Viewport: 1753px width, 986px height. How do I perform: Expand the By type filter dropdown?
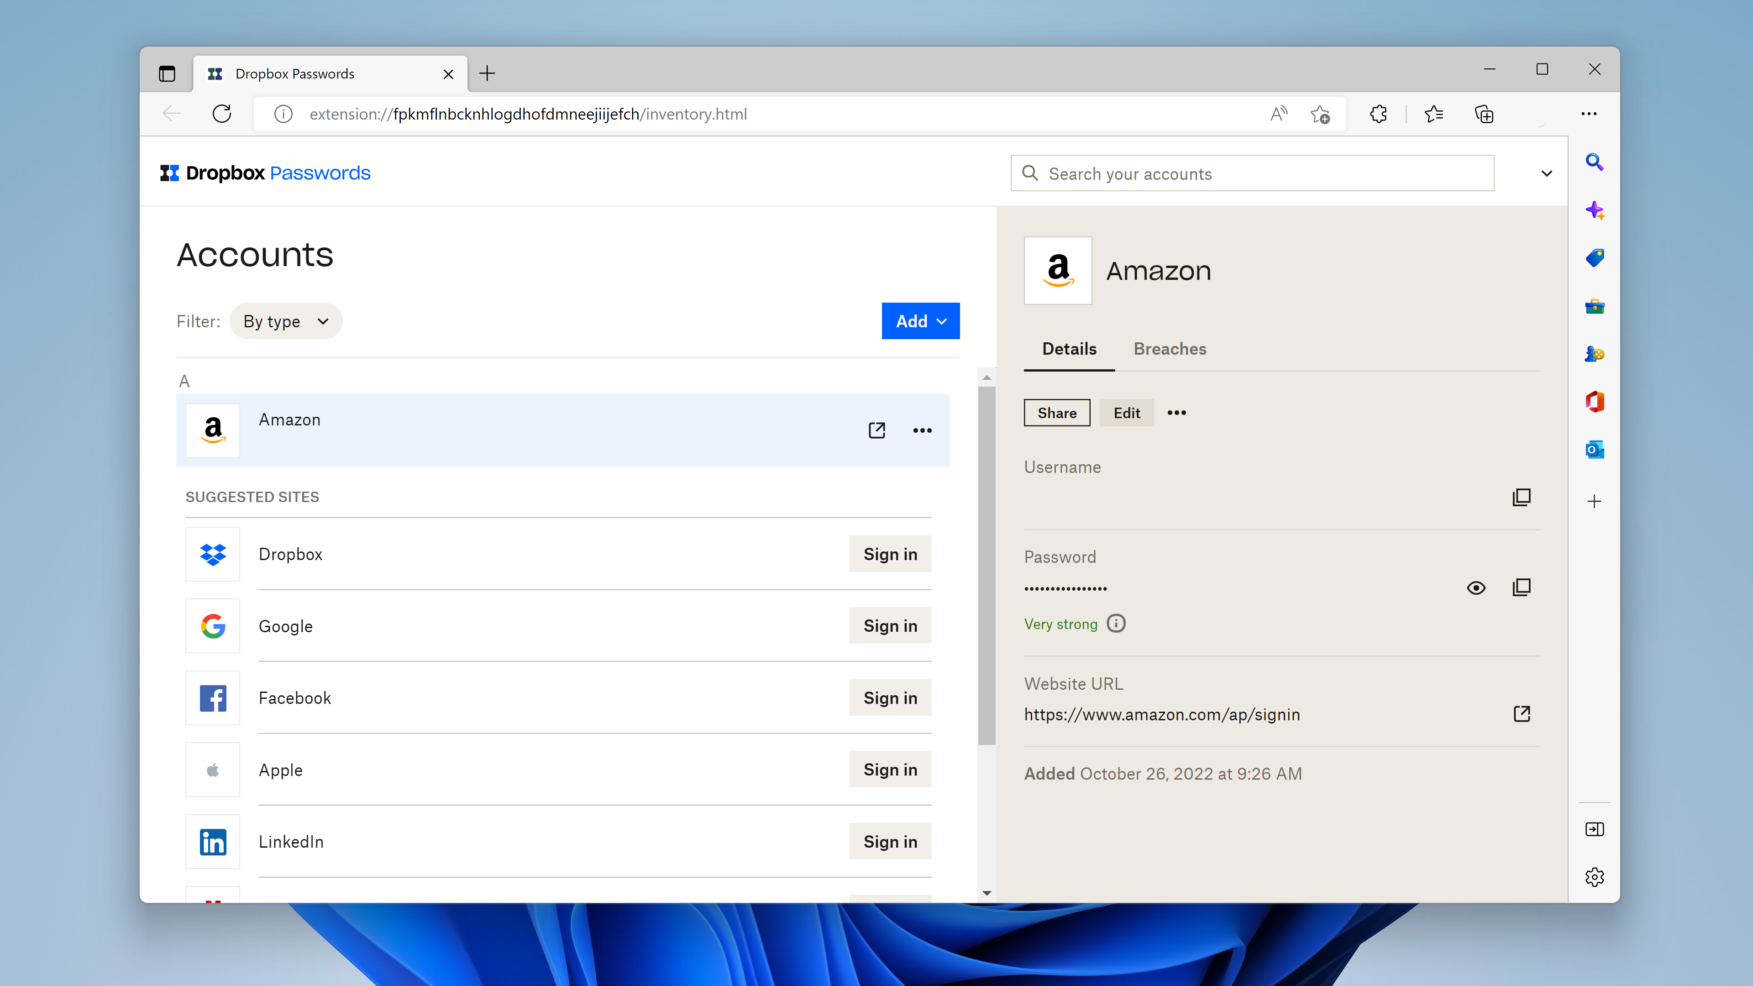point(286,321)
